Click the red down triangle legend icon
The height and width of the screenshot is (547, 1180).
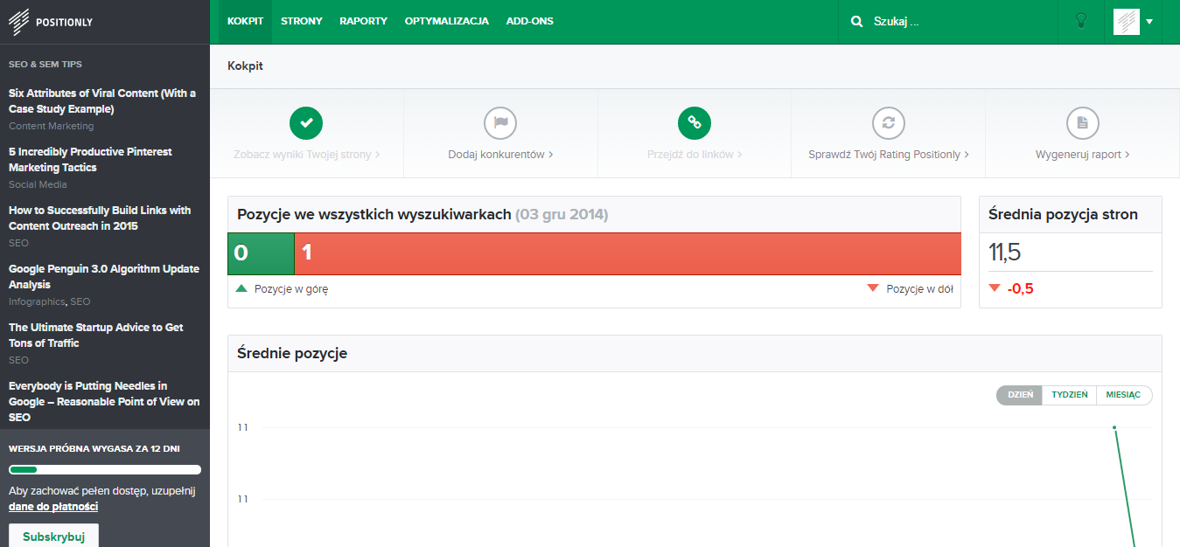(873, 288)
